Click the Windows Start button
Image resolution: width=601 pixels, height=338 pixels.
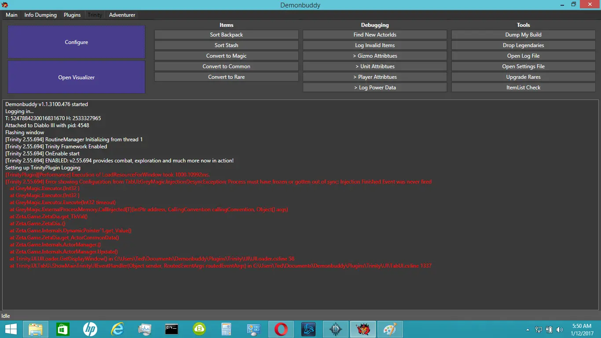tap(11, 329)
